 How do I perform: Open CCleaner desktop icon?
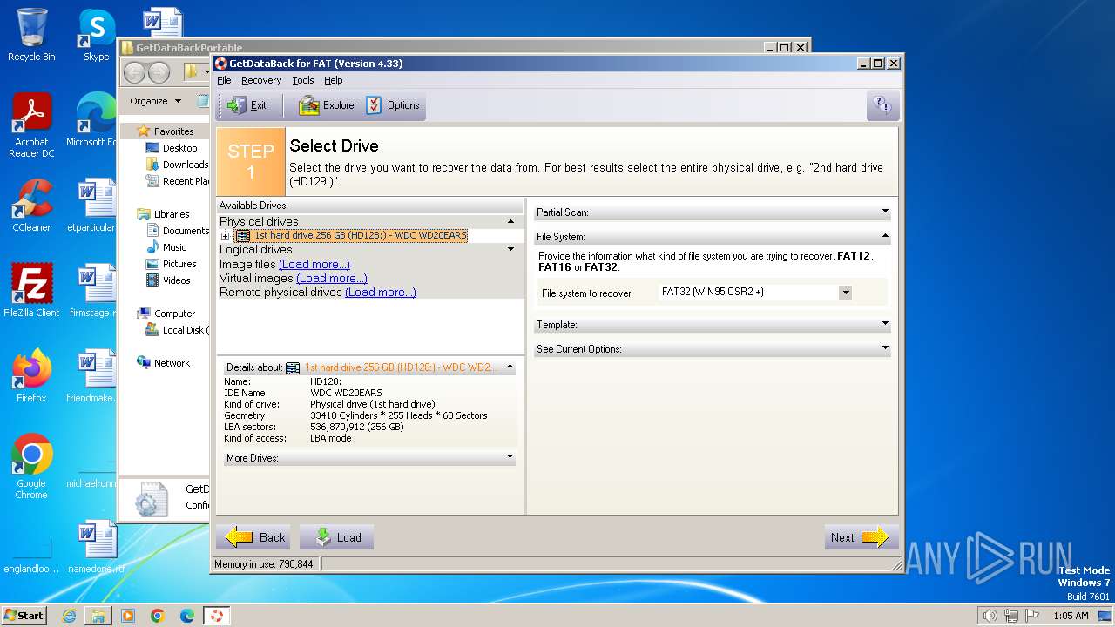click(x=31, y=206)
